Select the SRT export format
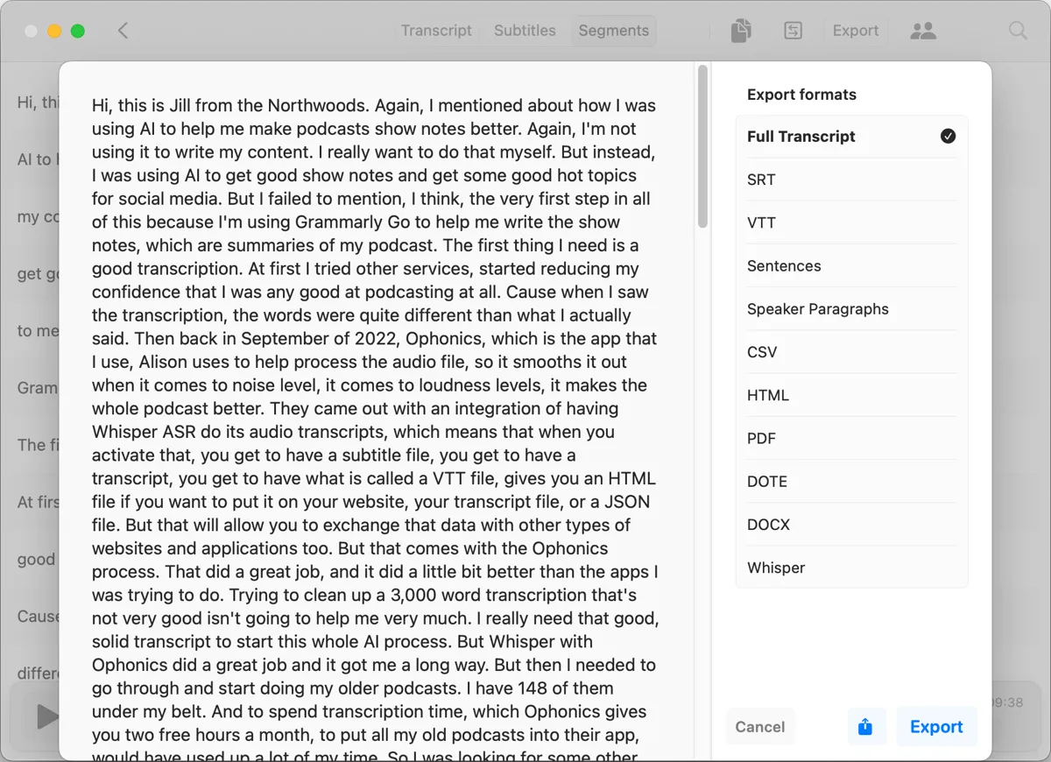The height and width of the screenshot is (762, 1051). click(851, 180)
